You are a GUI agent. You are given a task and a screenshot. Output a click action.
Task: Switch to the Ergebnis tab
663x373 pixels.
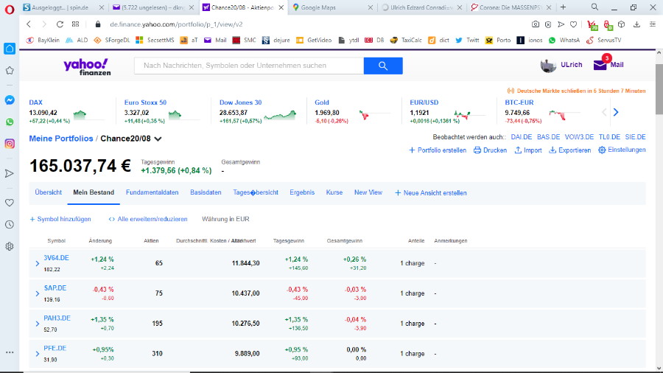coord(302,192)
